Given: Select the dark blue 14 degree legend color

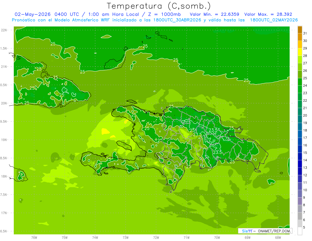Looking at the screenshot, I should pos(300,157).
